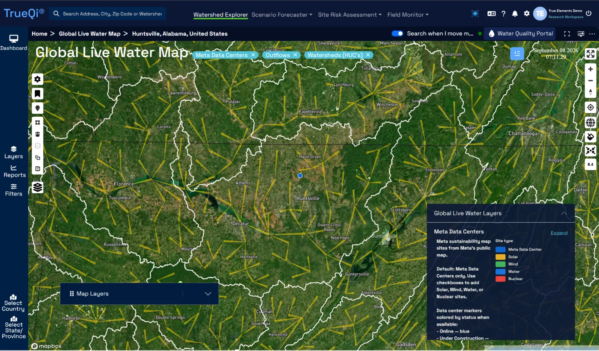Image resolution: width=599 pixels, height=351 pixels.
Task: Click the Wind green legend swatch
Action: click(500, 264)
